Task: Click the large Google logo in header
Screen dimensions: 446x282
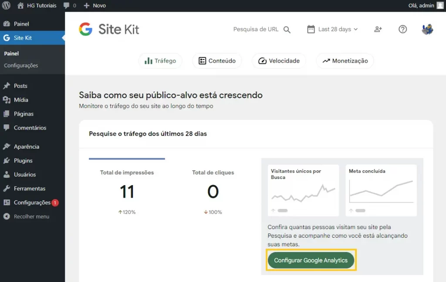Action: (86, 29)
